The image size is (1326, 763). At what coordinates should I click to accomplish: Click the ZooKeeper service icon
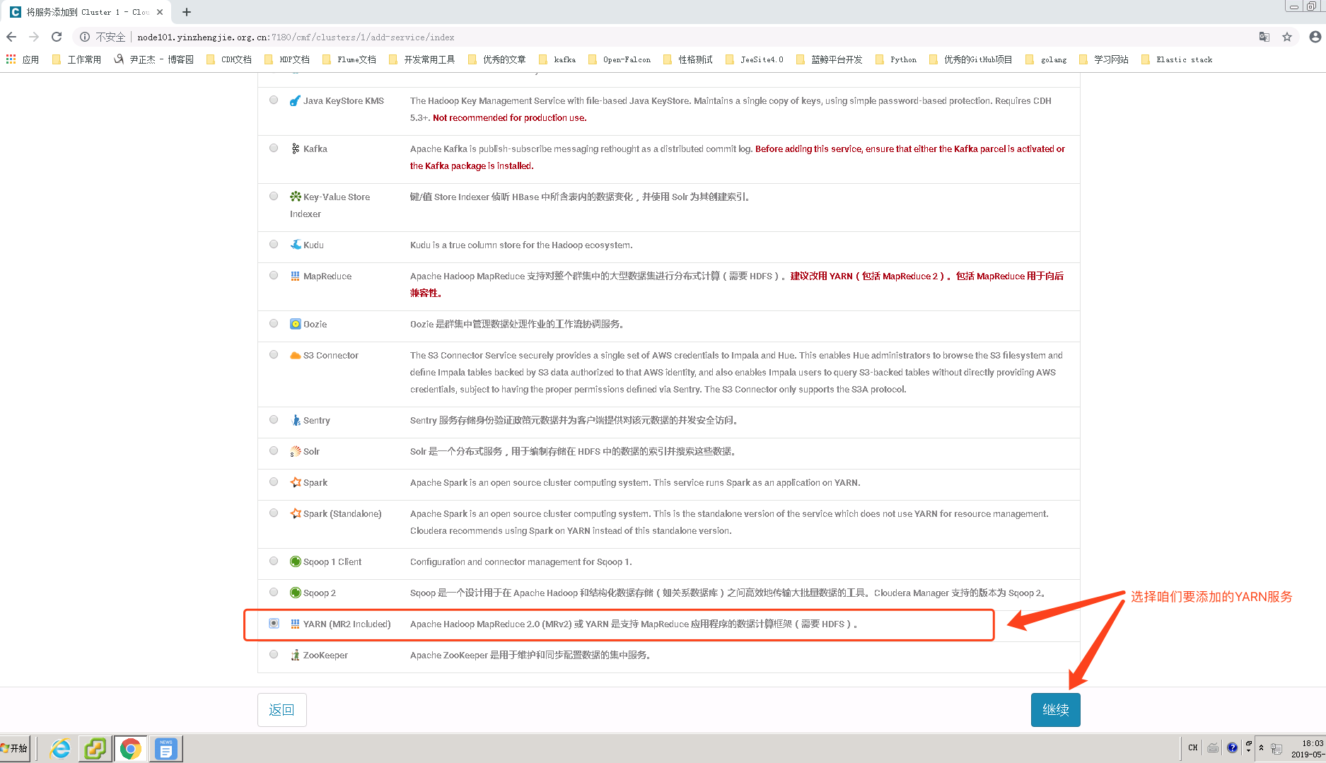tap(296, 655)
